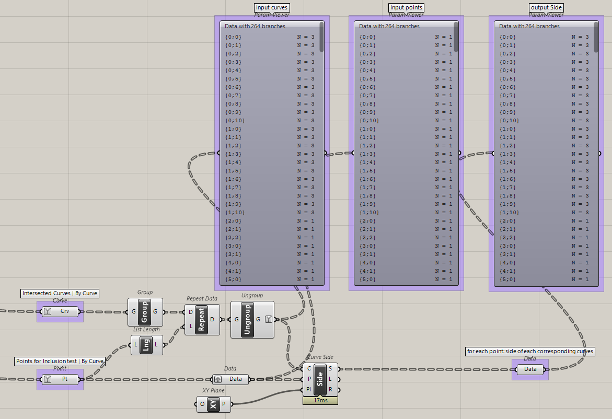Click the C input of Curve Side
The width and height of the screenshot is (612, 419).
tap(309, 368)
